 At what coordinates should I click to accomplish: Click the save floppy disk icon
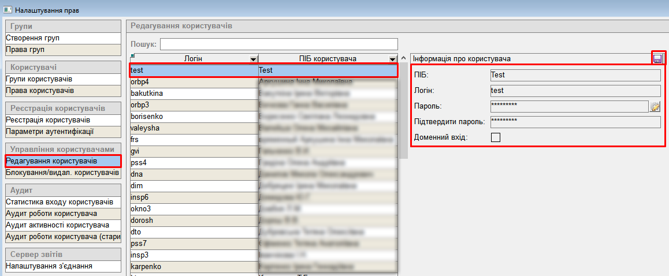(657, 58)
